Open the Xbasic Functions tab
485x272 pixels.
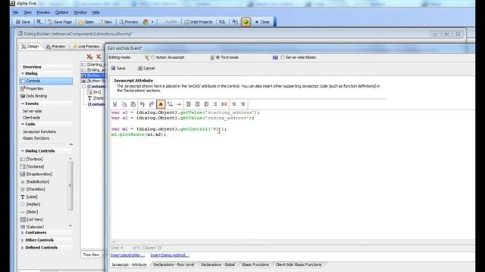[255, 264]
